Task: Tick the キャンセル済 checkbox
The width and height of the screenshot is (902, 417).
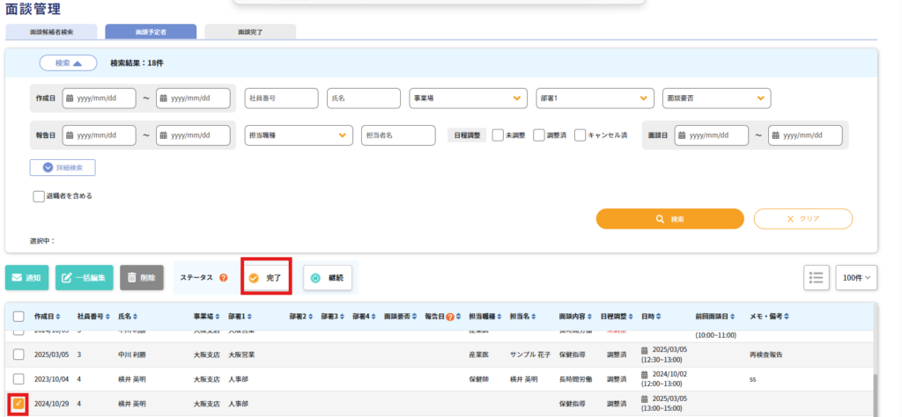Action: coord(580,135)
